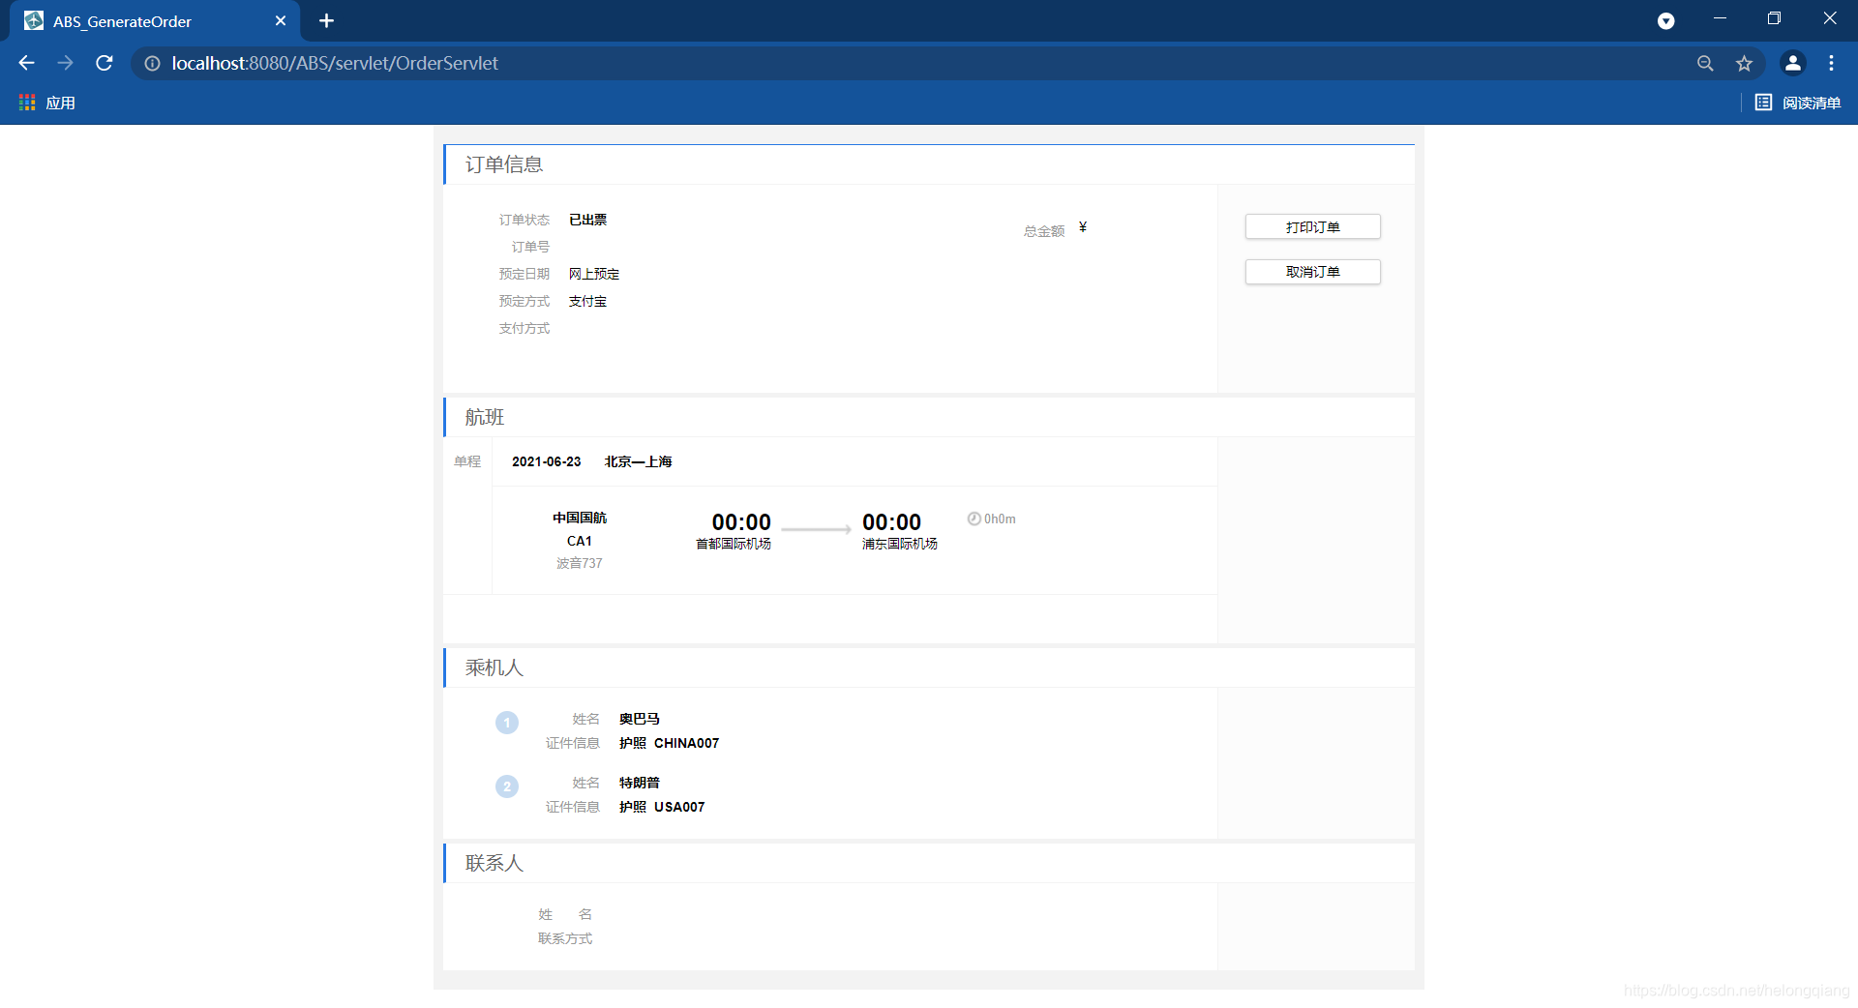Click airline name 中国国航
This screenshot has height=1008, width=1858.
click(580, 518)
